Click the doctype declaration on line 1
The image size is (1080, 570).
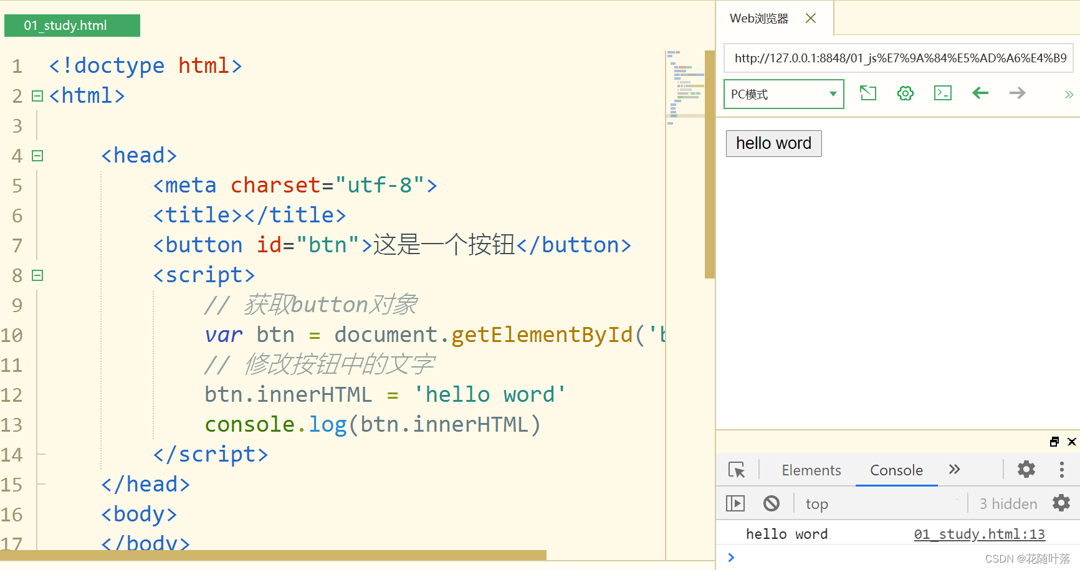(145, 65)
